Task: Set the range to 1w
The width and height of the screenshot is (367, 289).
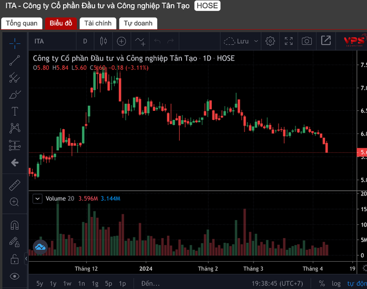Action: [x=67, y=284]
